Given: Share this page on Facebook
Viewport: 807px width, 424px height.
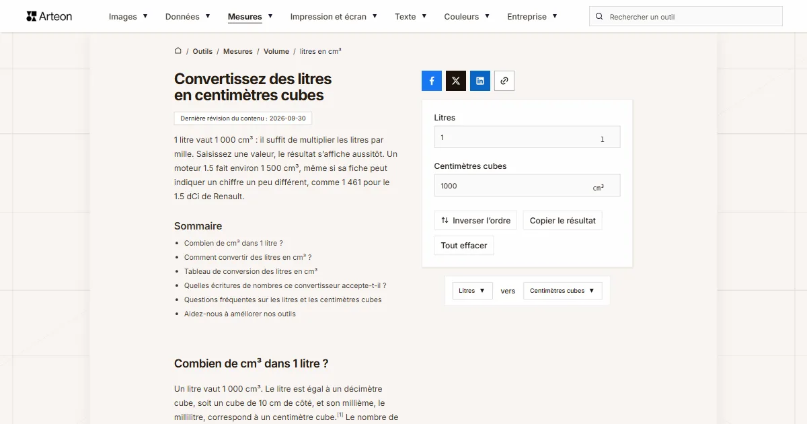Looking at the screenshot, I should (432, 81).
